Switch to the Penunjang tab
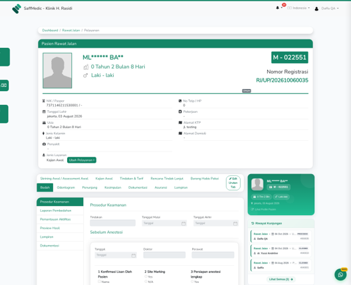Viewport: 351px width, 285px height. point(90,187)
